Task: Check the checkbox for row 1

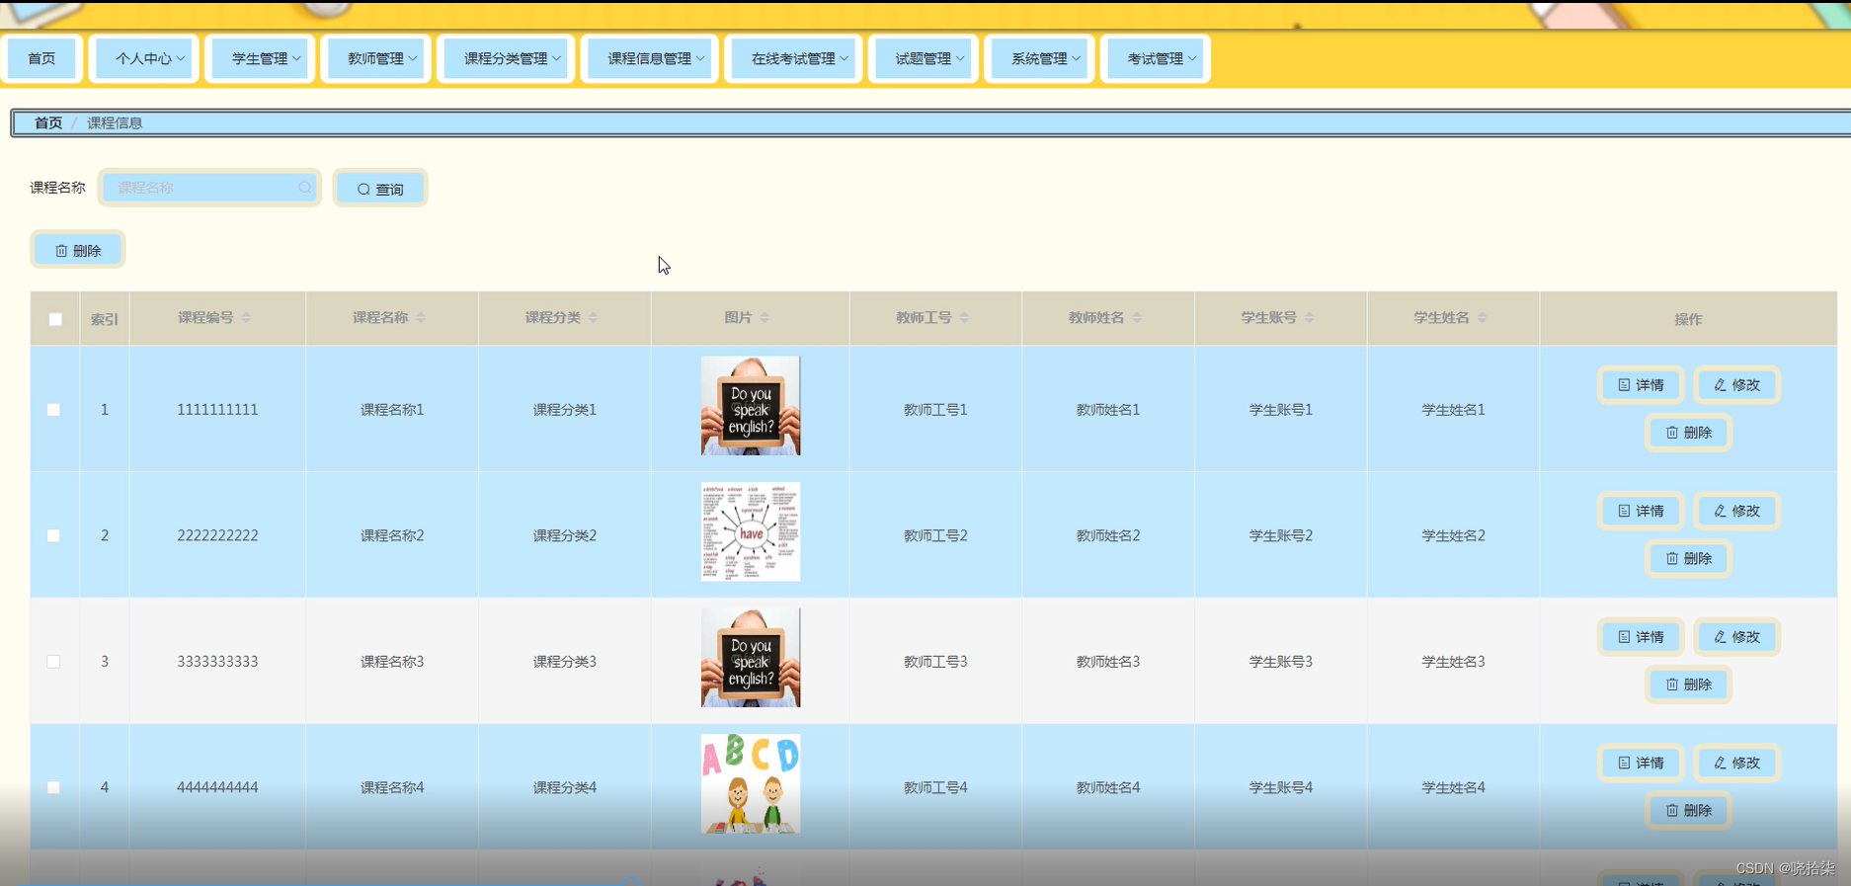Action: 54,409
